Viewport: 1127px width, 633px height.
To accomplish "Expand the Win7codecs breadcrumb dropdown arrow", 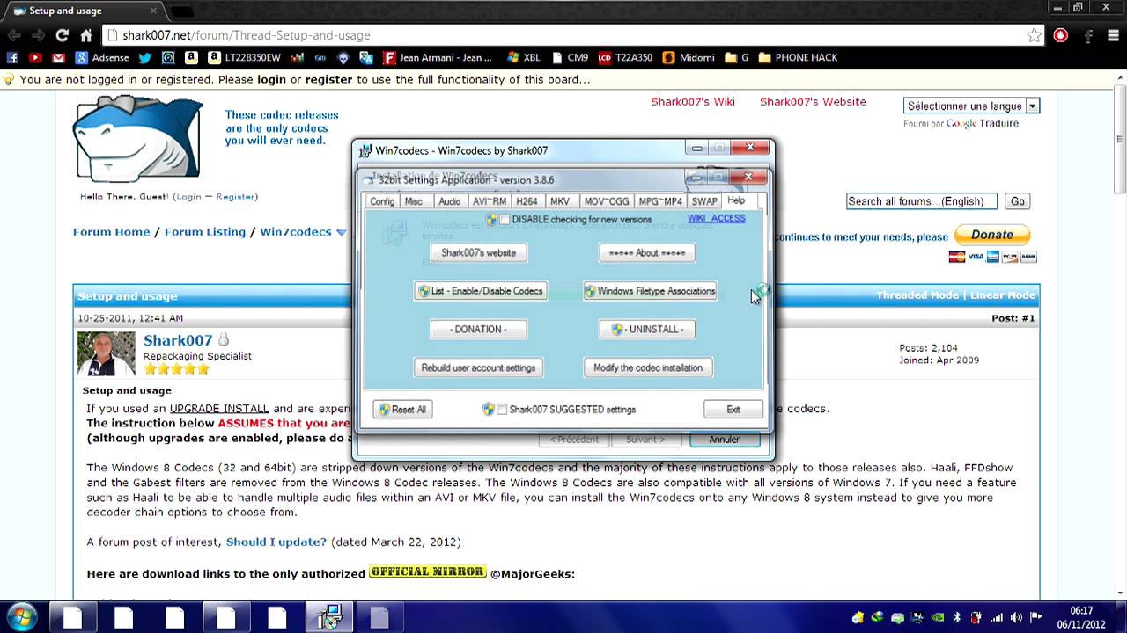I will 341,232.
